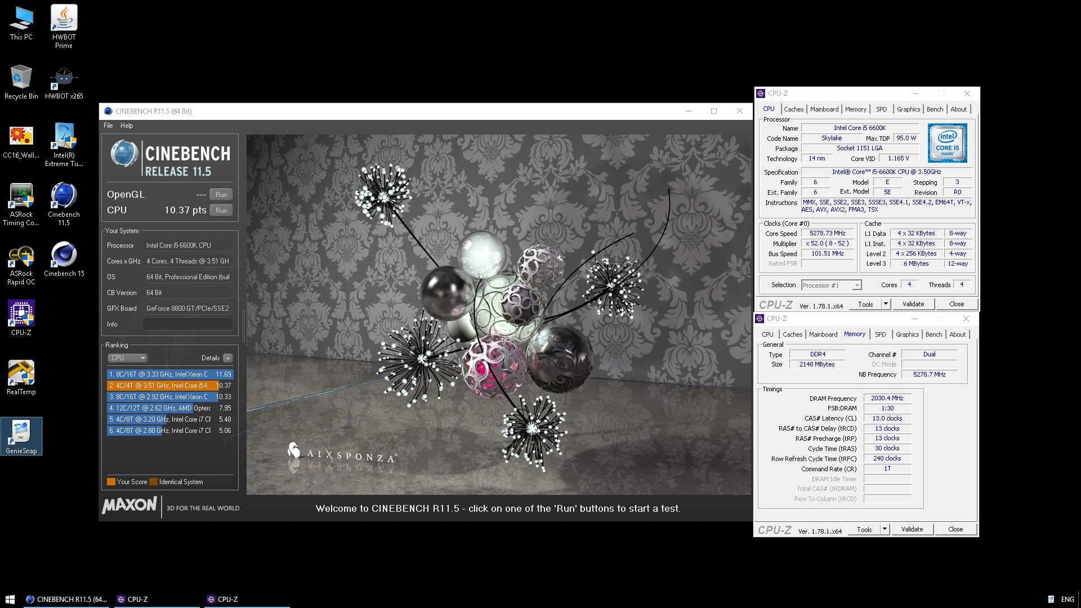This screenshot has width=1081, height=608.
Task: Run the CPU benchmark
Action: point(221,211)
